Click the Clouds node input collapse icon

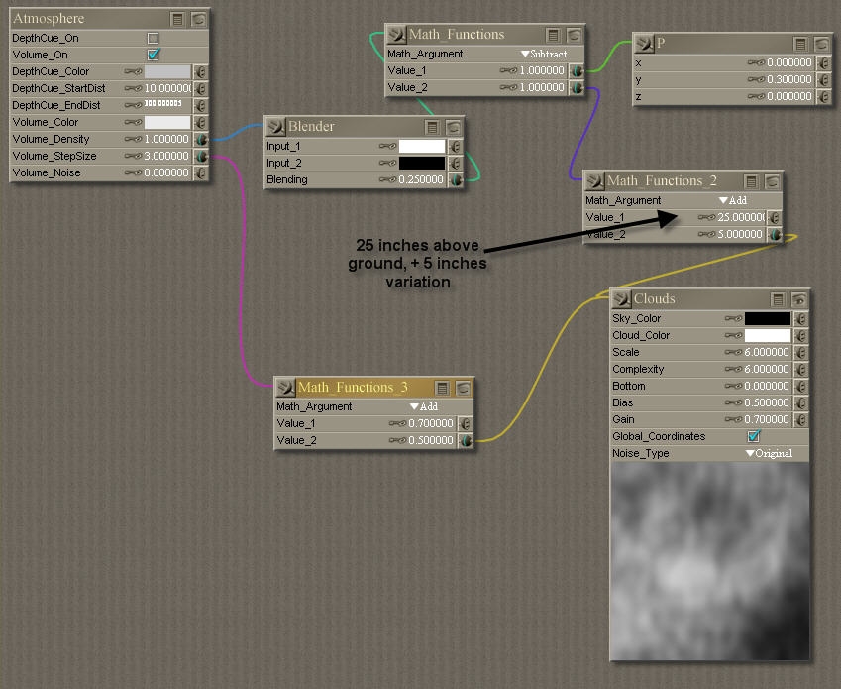pyautogui.click(x=621, y=298)
